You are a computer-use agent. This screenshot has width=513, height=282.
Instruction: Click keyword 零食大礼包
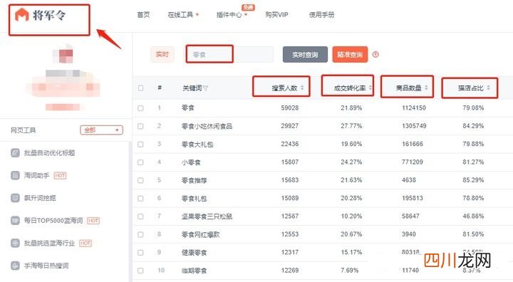(197, 145)
